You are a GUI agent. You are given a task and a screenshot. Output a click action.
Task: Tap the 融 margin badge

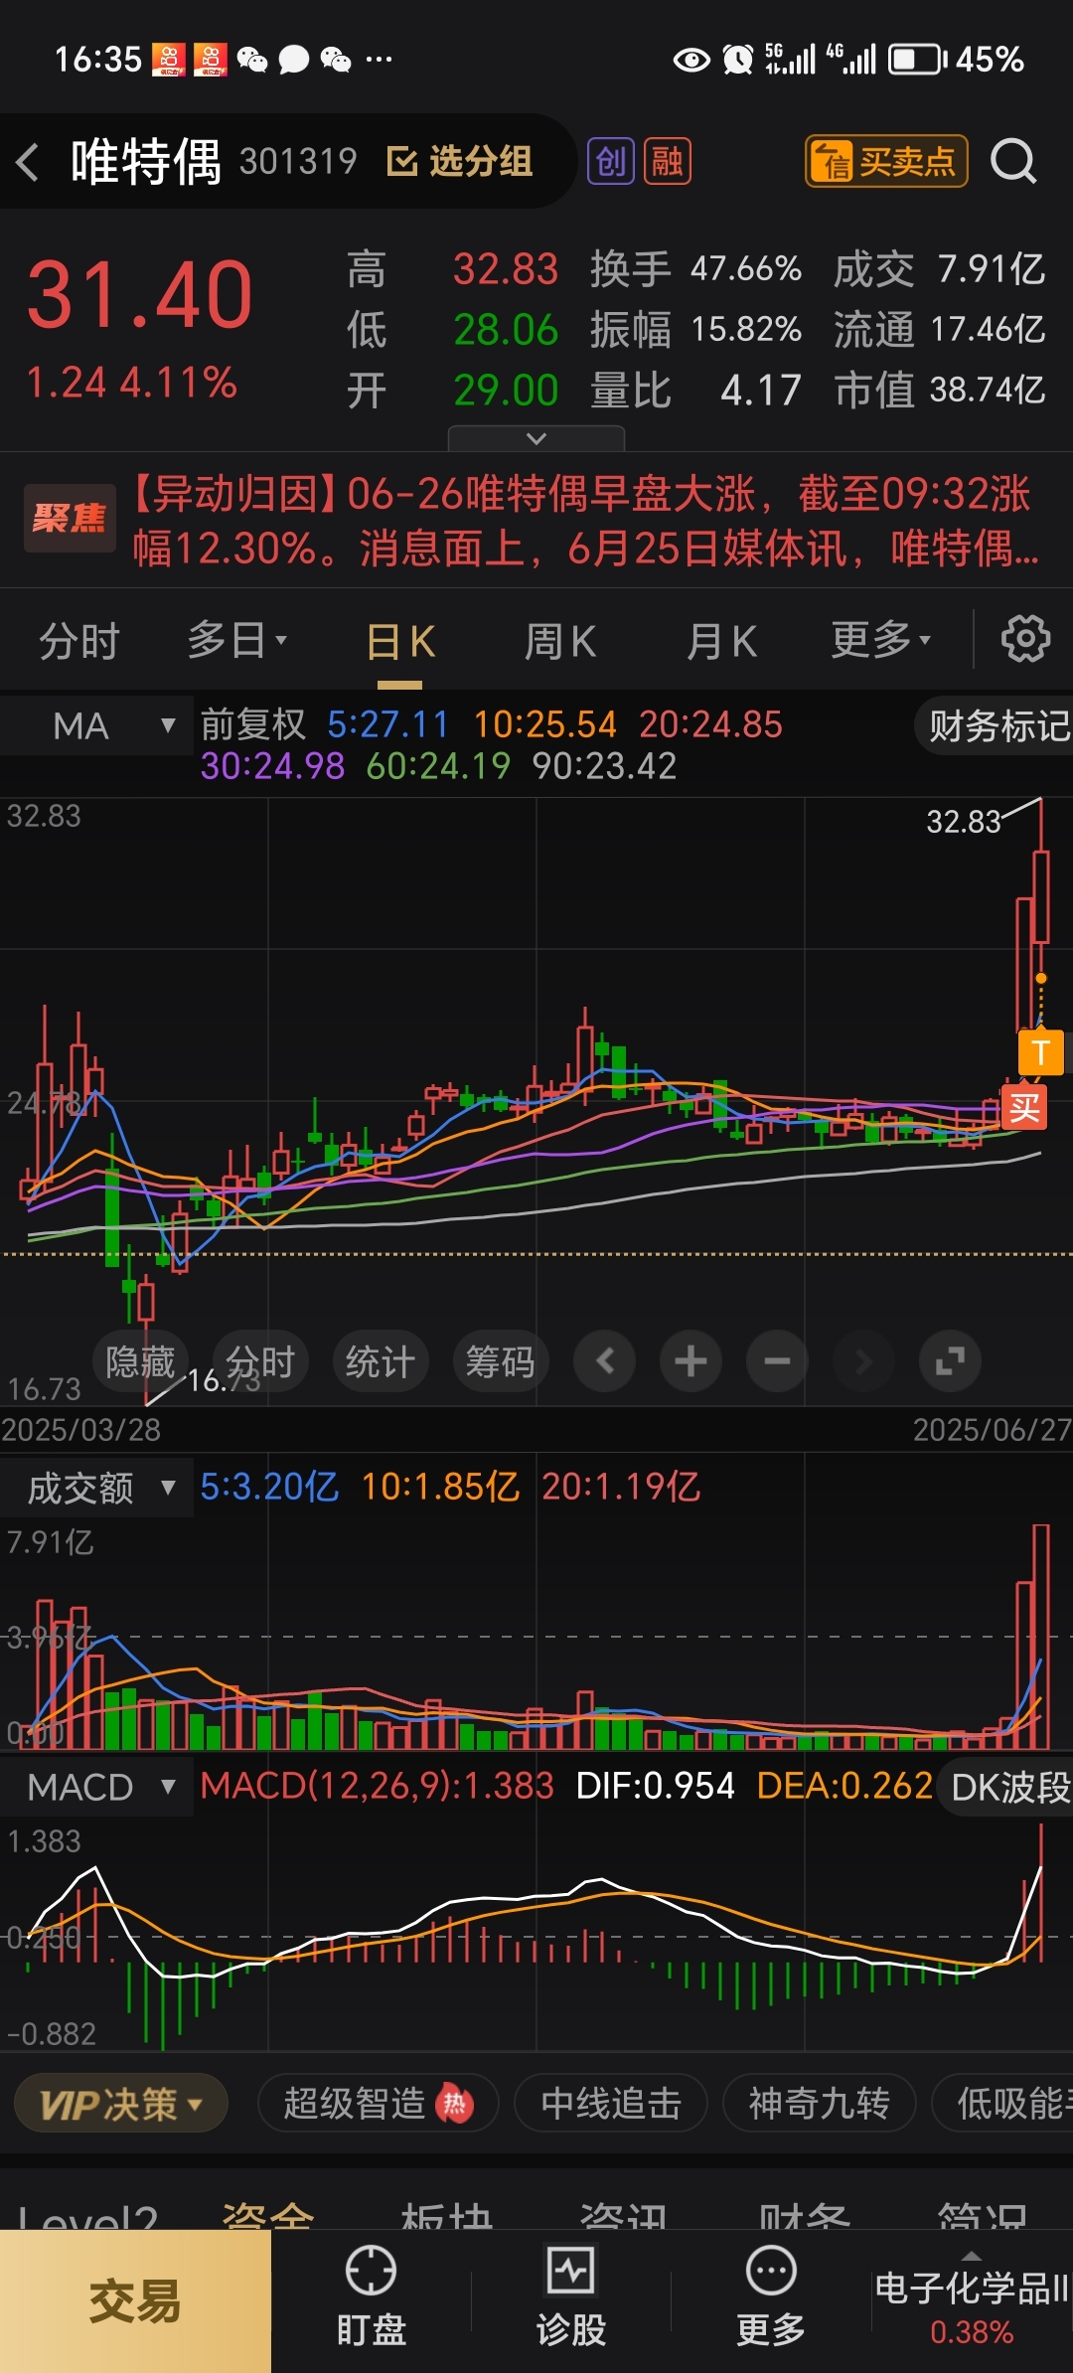[x=668, y=161]
